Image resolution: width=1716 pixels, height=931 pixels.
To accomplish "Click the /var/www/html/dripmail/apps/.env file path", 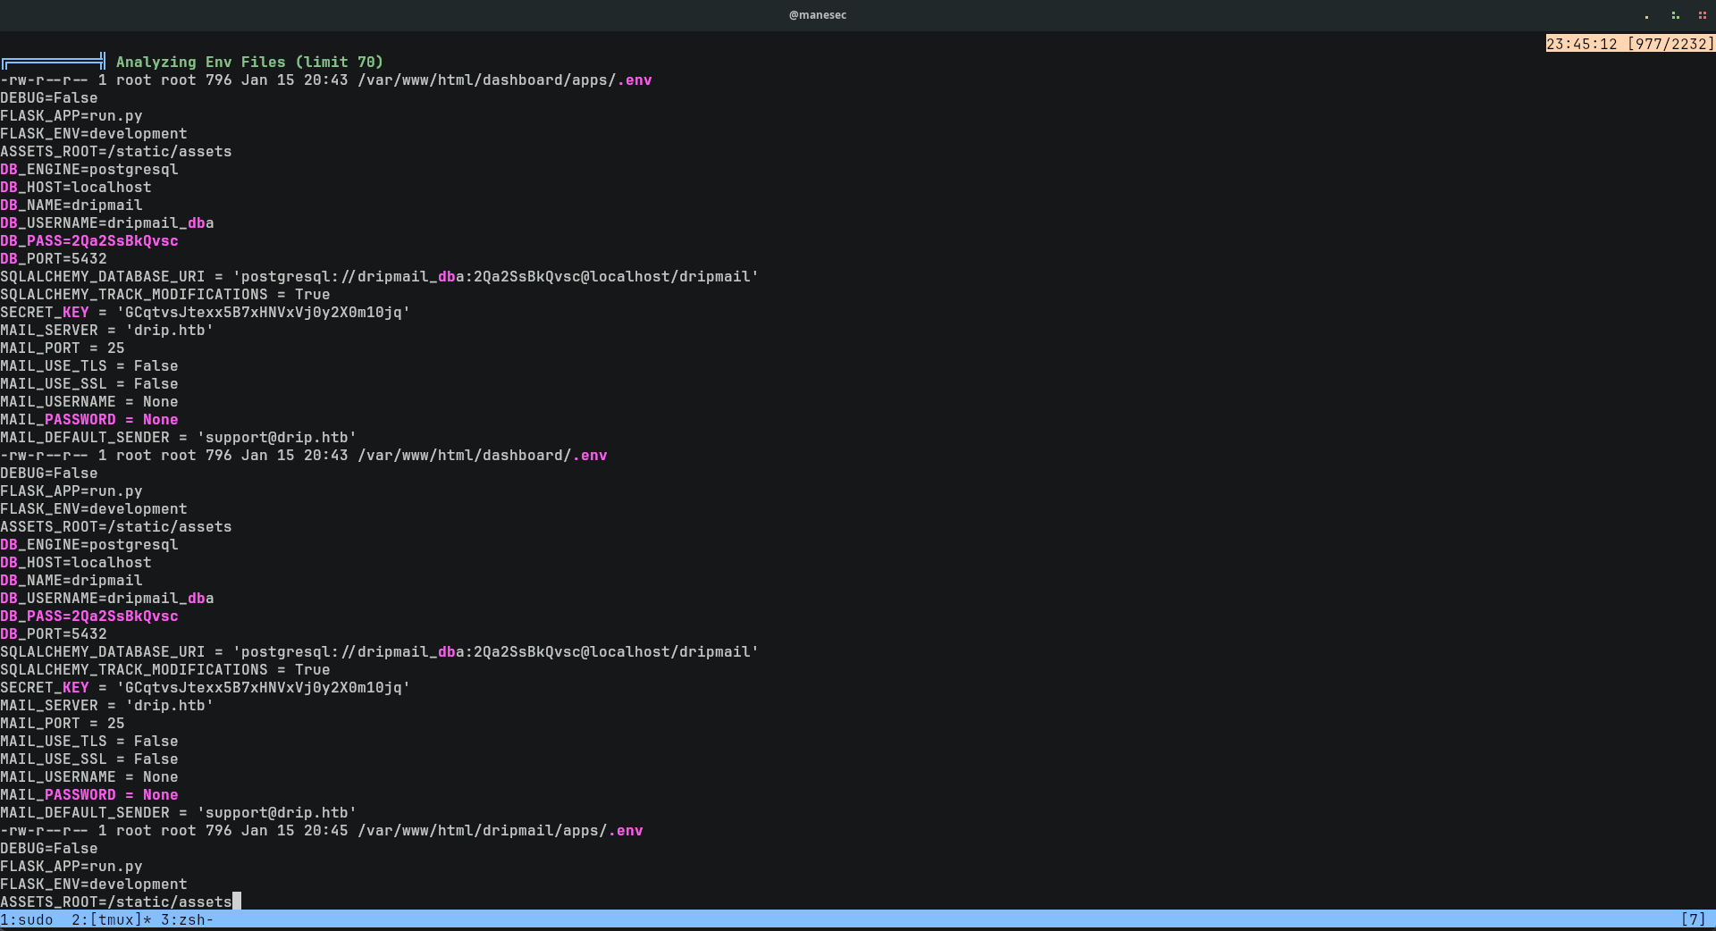I will [x=500, y=831].
